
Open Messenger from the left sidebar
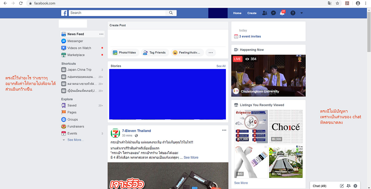pos(75,41)
